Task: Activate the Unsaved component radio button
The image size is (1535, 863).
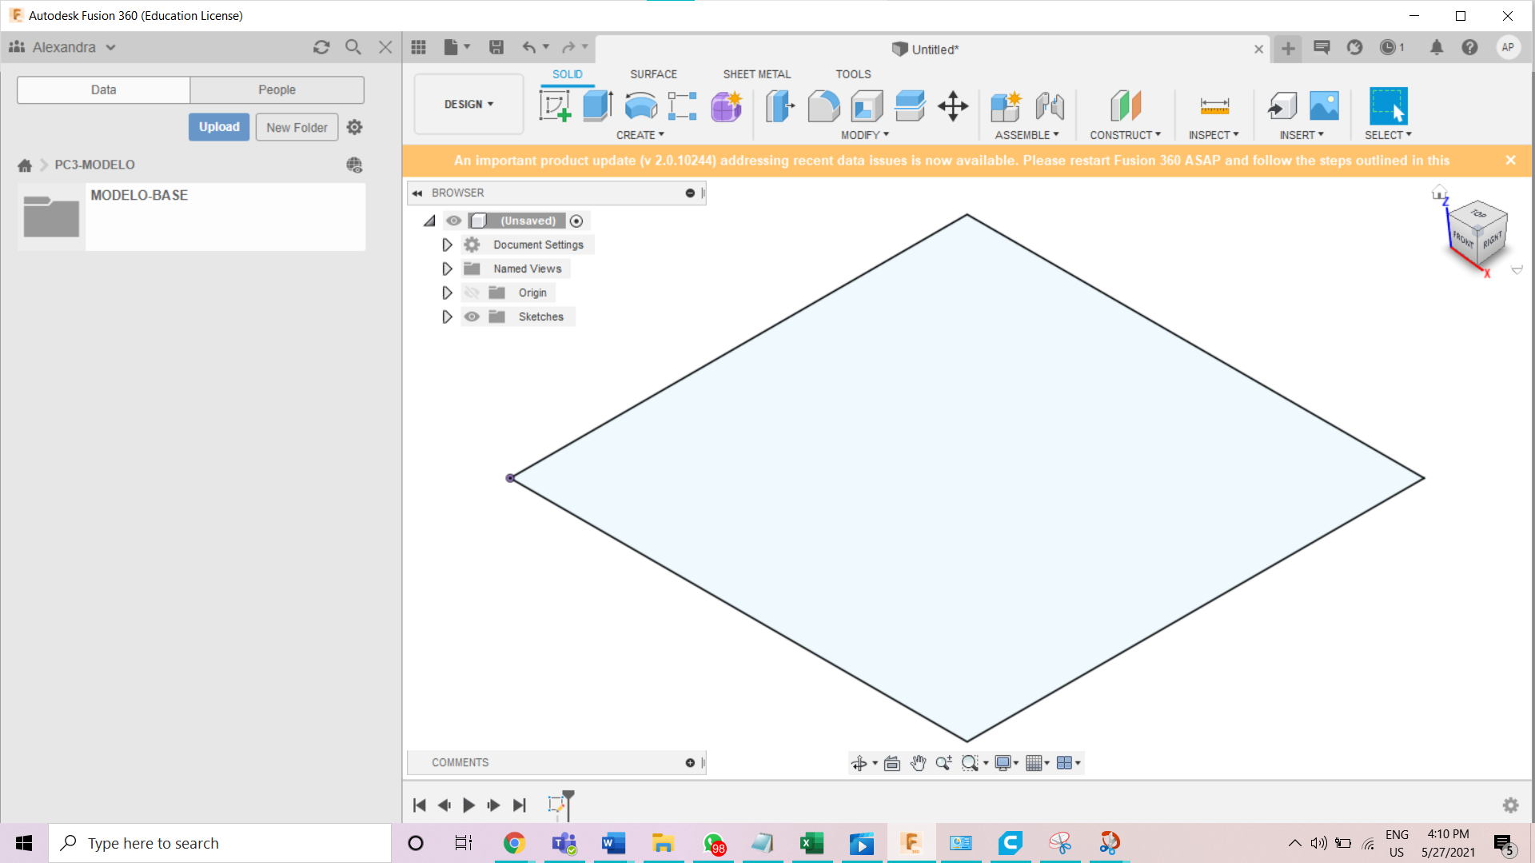Action: click(x=576, y=221)
